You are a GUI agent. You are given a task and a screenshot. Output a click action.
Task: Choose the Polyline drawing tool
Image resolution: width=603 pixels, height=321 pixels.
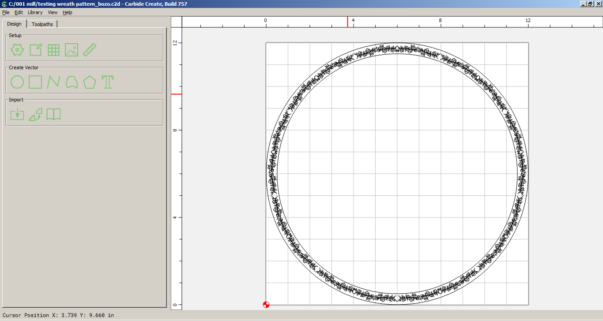point(53,82)
